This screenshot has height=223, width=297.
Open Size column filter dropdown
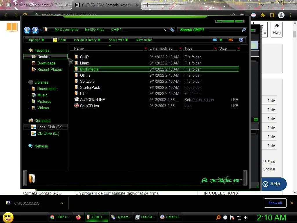238,48
